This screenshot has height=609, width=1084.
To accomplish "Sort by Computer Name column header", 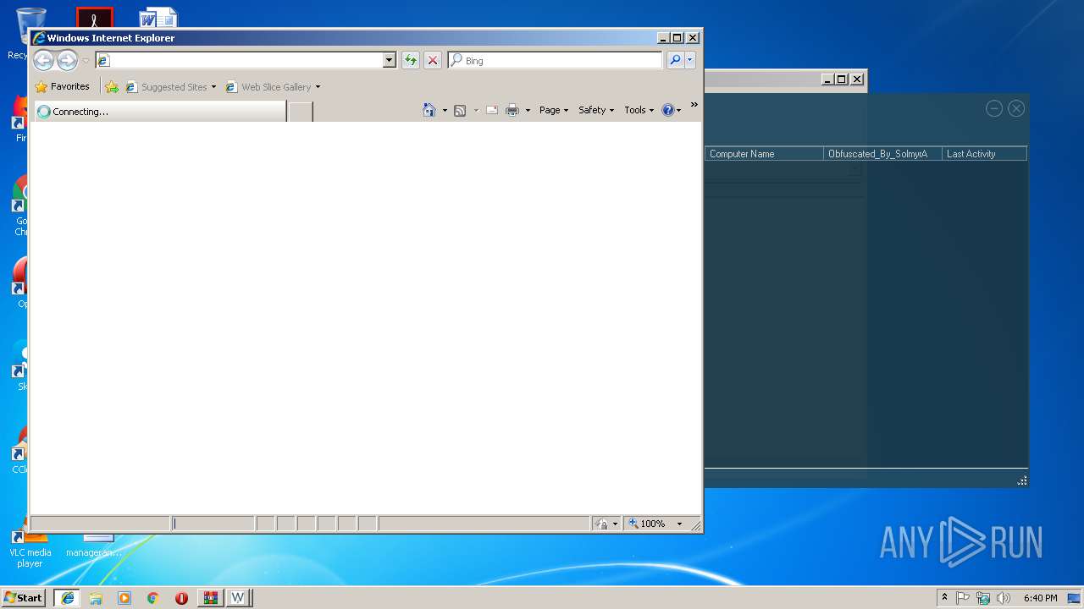I will pyautogui.click(x=764, y=154).
